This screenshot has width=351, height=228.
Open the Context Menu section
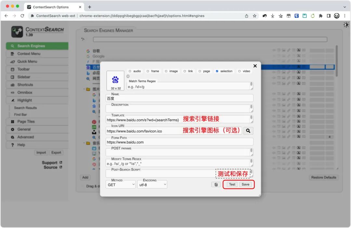pos(37,54)
